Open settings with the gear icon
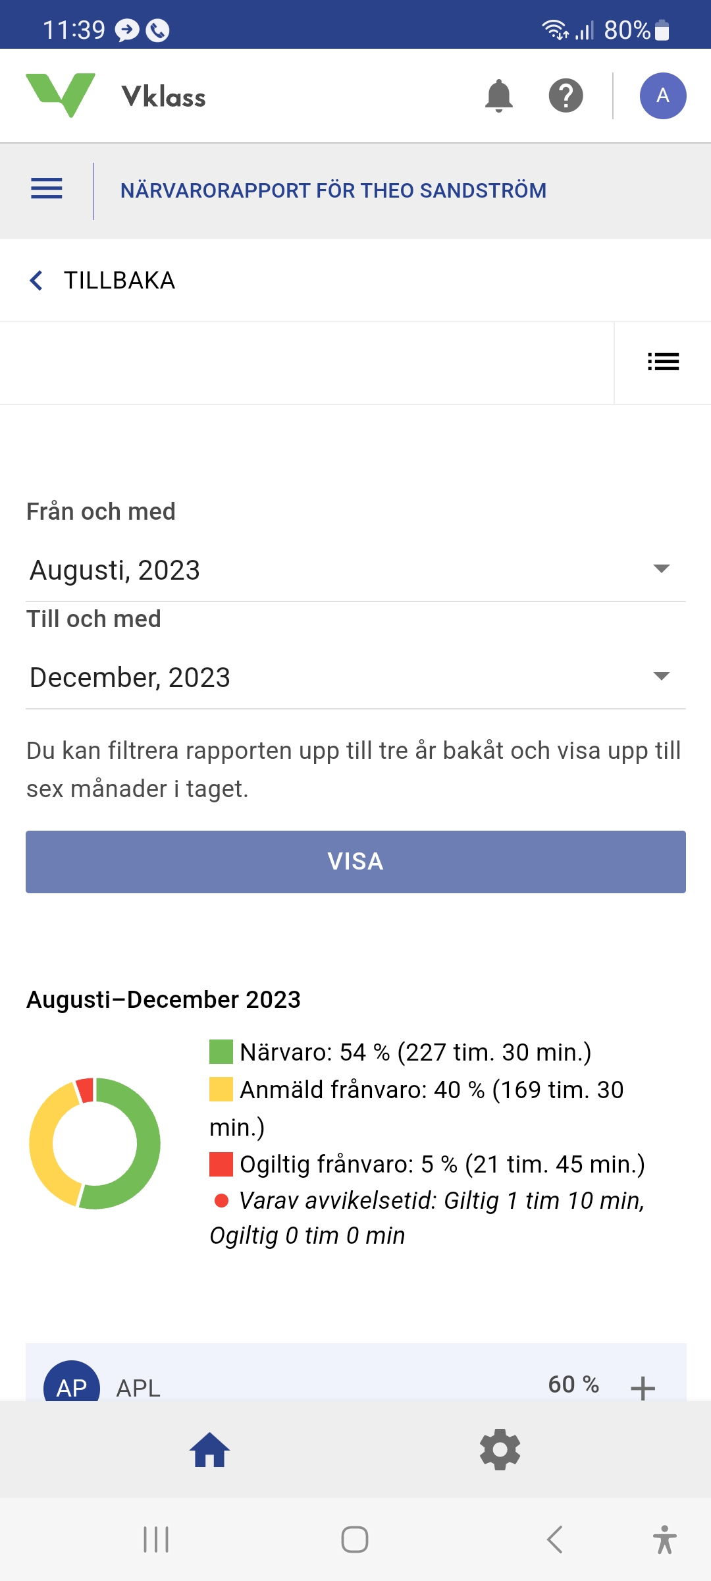This screenshot has height=1581, width=711. (500, 1450)
